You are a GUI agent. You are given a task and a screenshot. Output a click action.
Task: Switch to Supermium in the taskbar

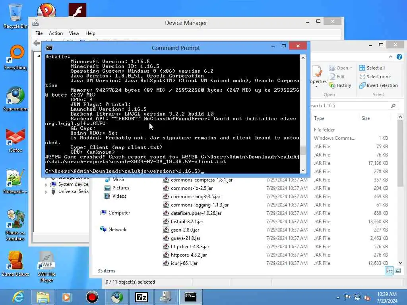[117, 297]
